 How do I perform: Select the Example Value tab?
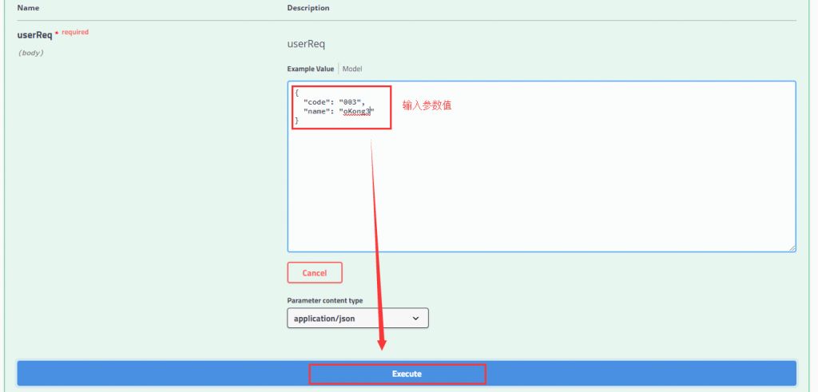(x=311, y=69)
